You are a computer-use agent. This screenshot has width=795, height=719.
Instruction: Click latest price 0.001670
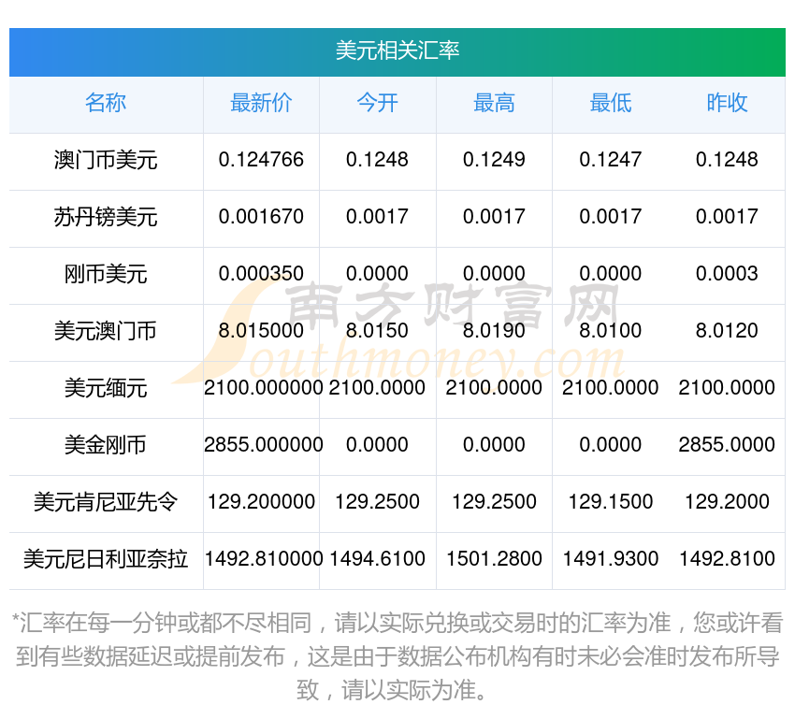261,216
